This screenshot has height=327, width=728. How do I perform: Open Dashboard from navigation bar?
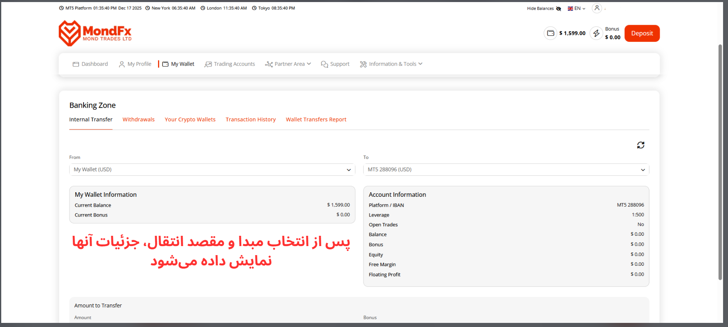coord(91,64)
